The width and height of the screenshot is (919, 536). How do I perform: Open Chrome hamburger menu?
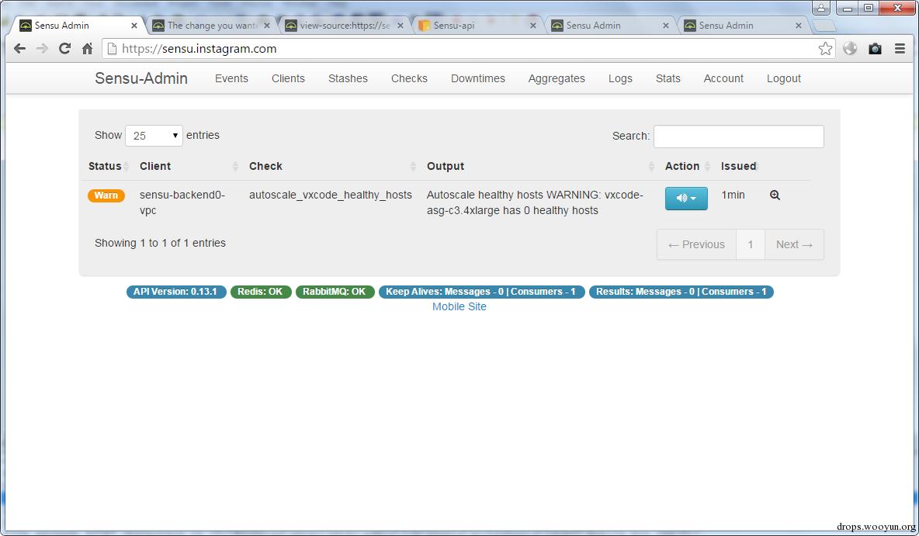(900, 49)
